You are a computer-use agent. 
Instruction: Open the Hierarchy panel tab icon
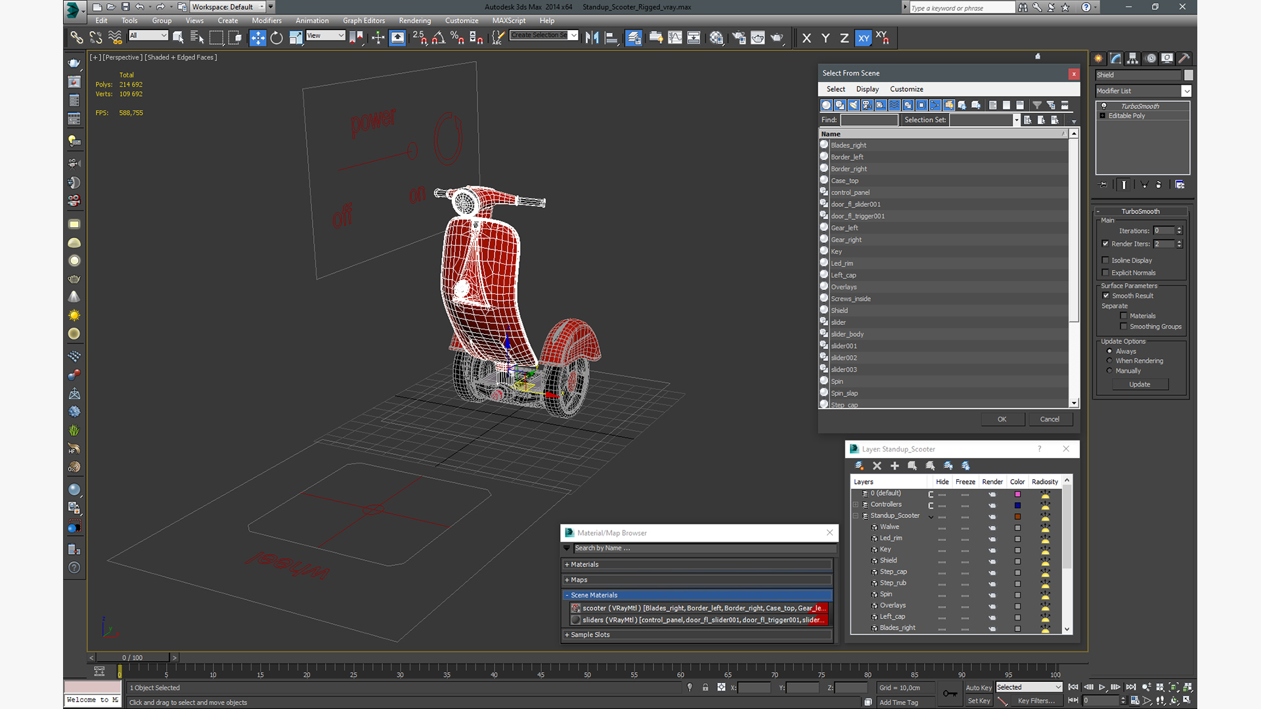coord(1132,58)
